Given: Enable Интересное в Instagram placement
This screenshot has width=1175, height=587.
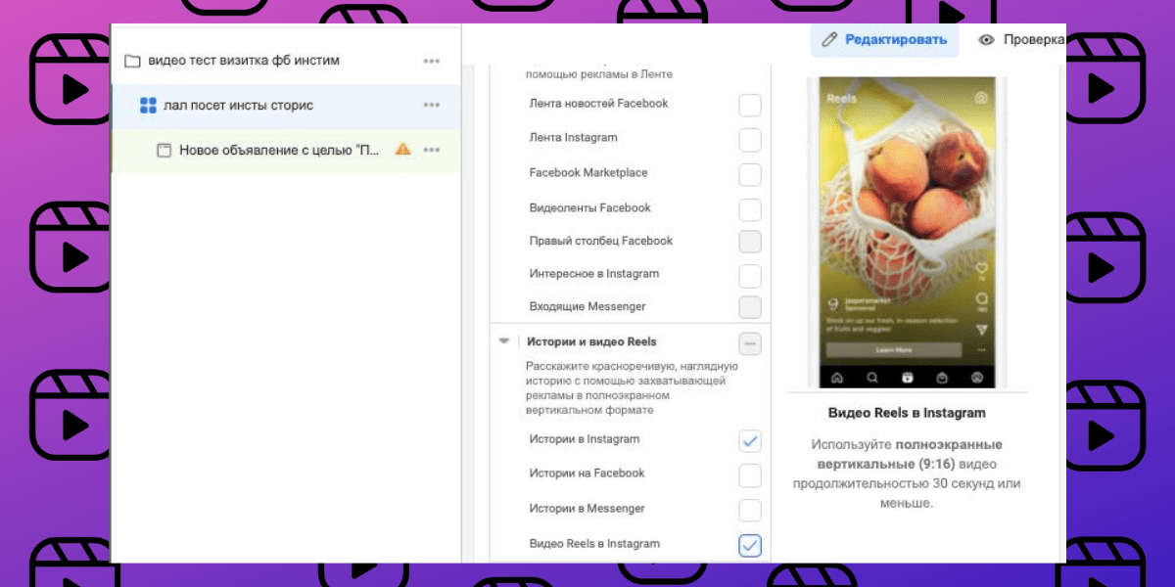Looking at the screenshot, I should click(750, 275).
